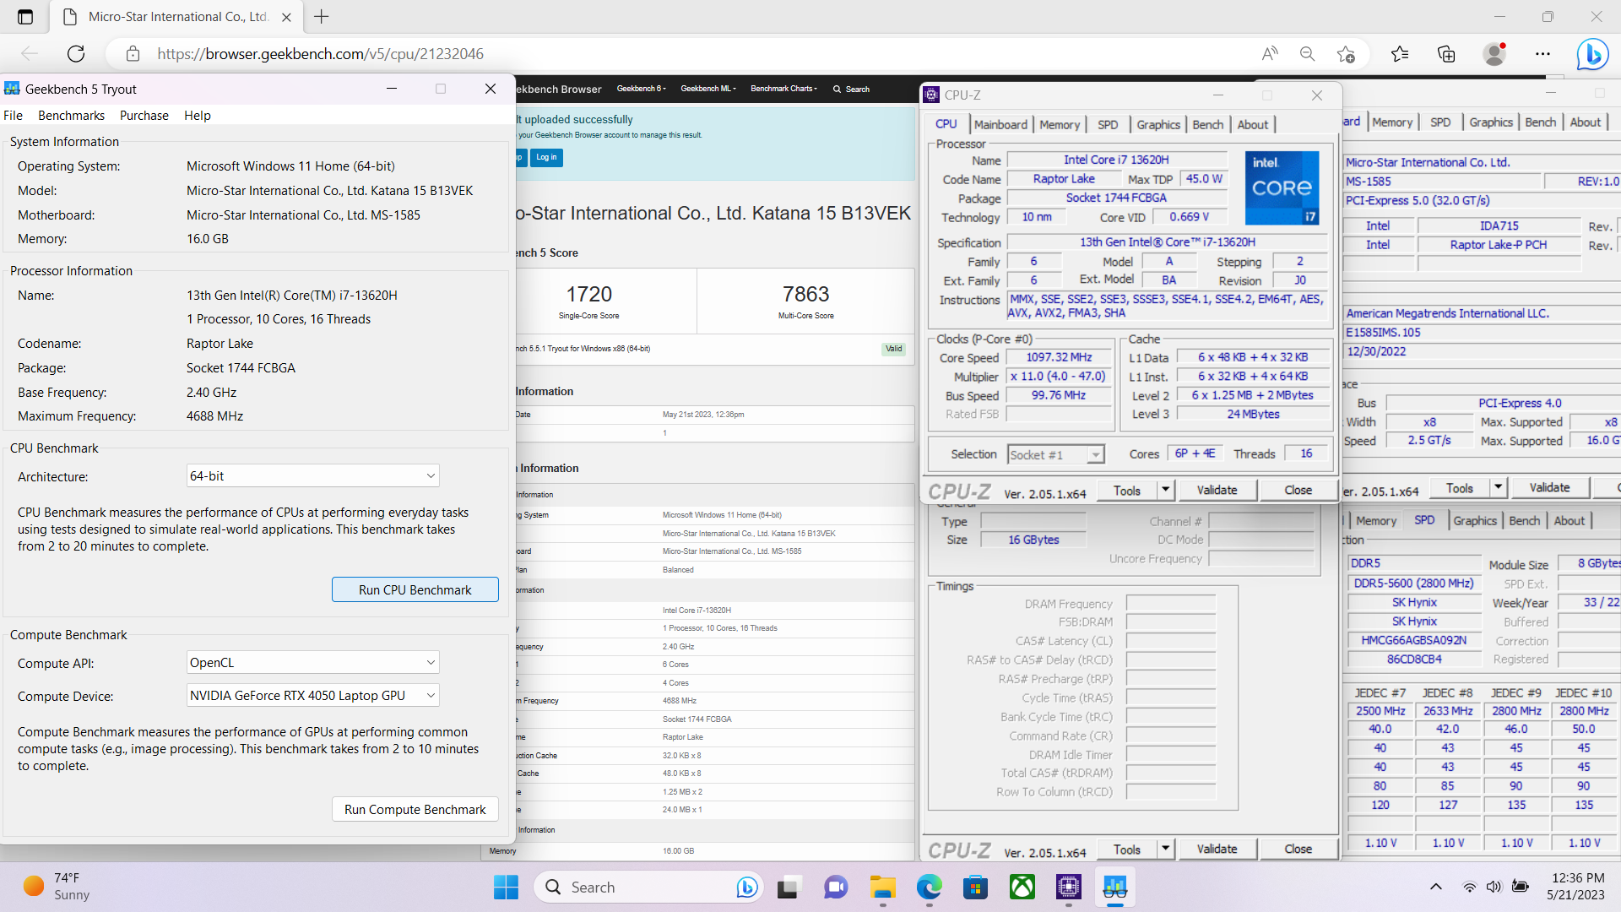Switch to the Mainboard tab in CPU-Z
The image size is (1621, 912).
(1000, 124)
